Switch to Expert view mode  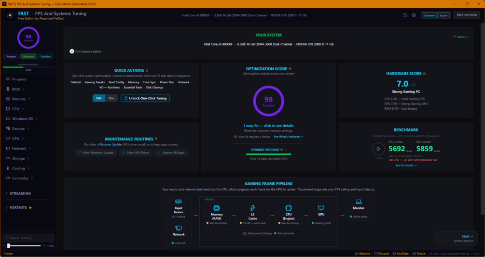[x=443, y=15]
